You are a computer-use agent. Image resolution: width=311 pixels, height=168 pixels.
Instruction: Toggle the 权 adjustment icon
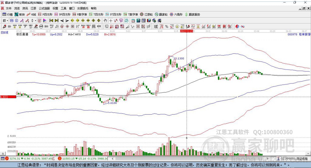39,21
